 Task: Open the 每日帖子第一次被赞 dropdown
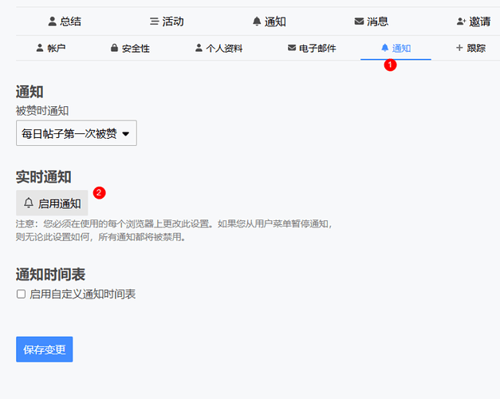[x=76, y=133]
